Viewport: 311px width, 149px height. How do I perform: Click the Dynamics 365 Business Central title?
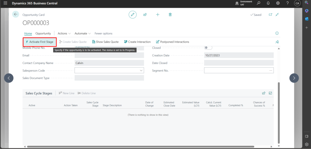click(x=35, y=3)
